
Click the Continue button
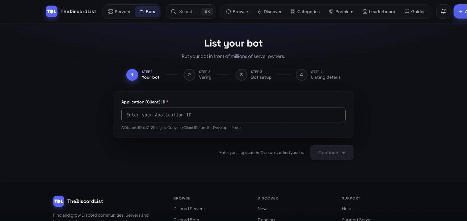(332, 152)
